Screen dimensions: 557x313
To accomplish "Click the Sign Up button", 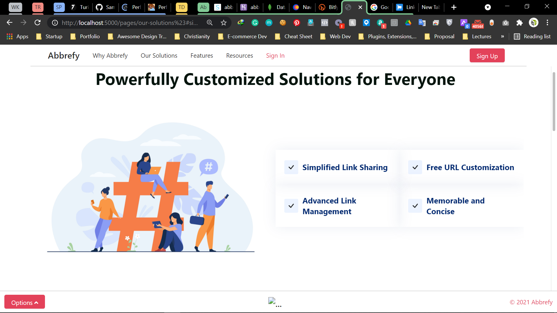I will [x=487, y=56].
